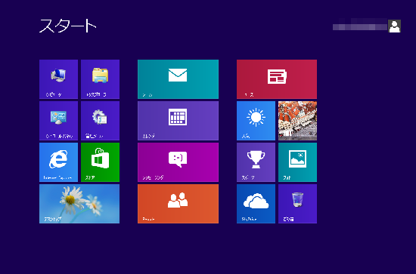The image size is (416, 274).
Task: Open the SkyDrive cloud tile
Action: click(256, 204)
